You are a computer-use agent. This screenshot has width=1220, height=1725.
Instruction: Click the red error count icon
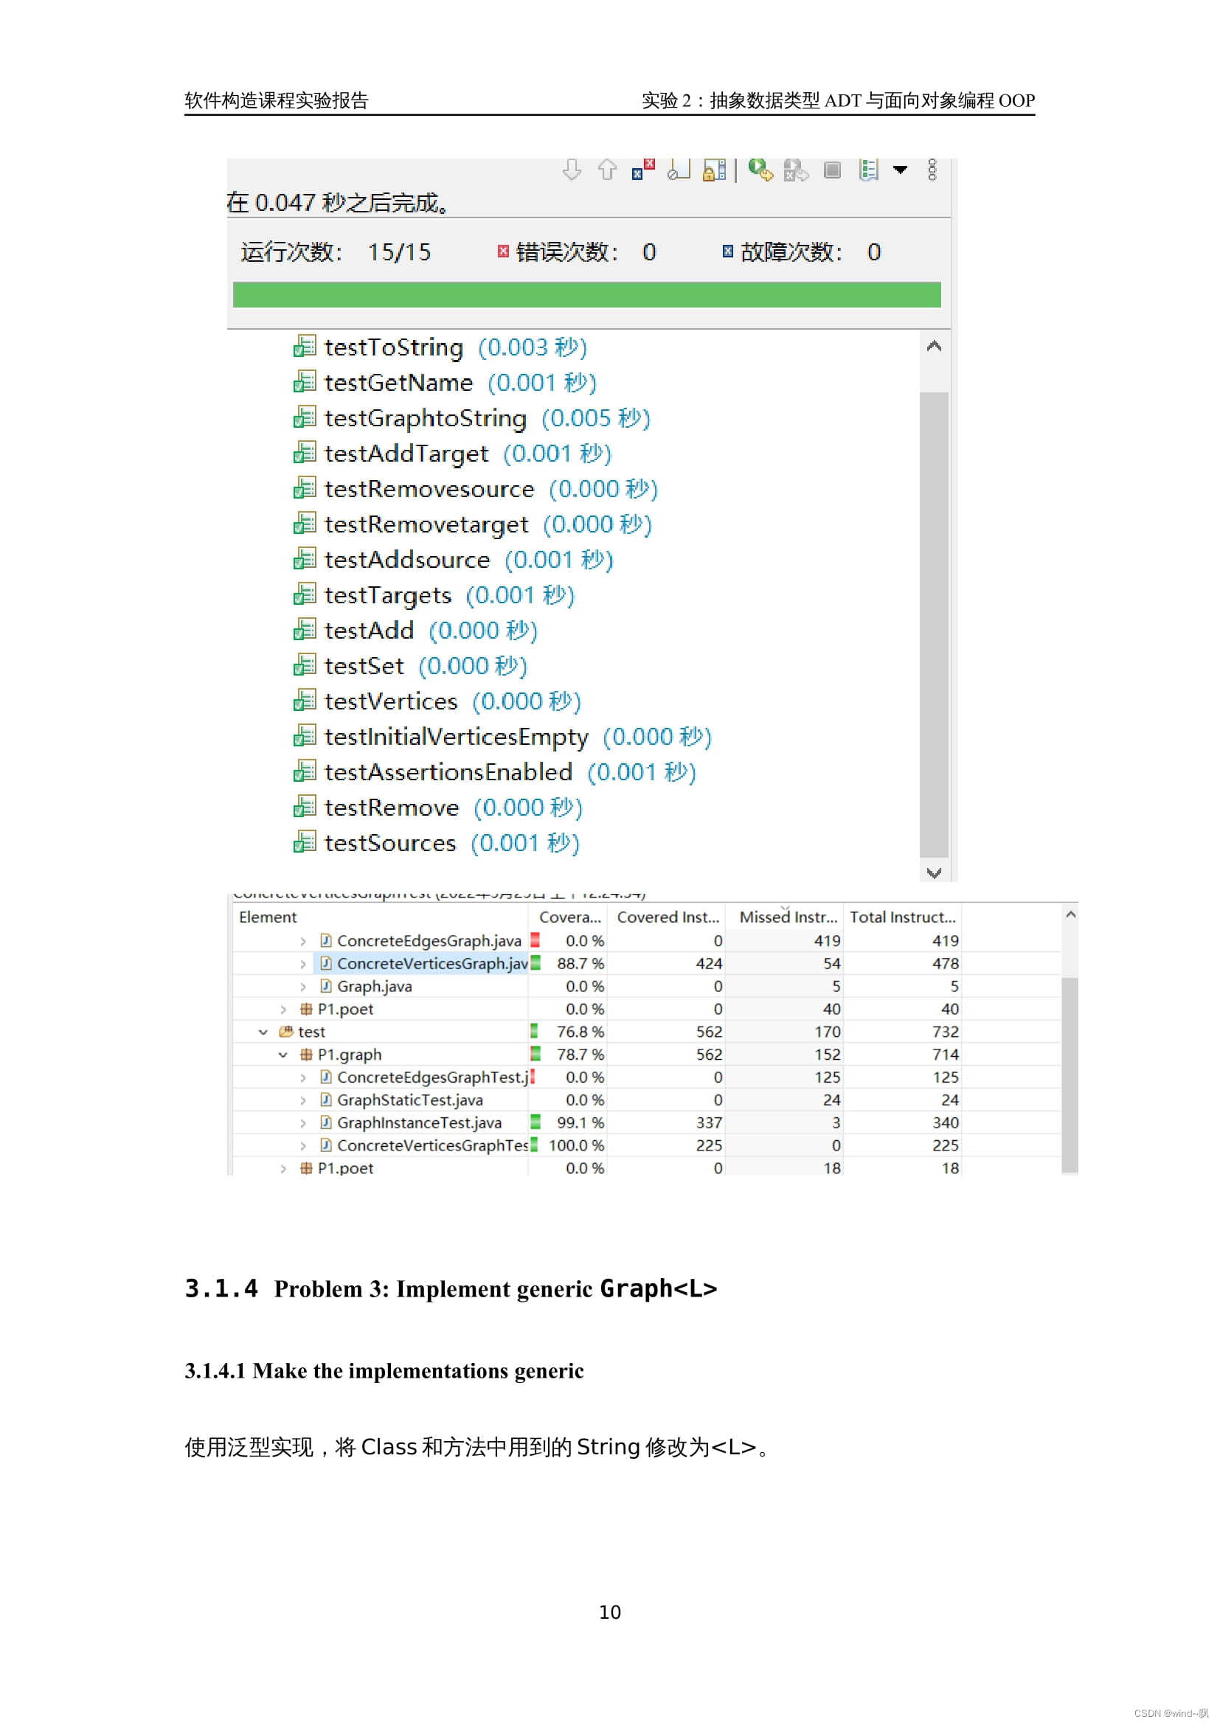coord(503,251)
